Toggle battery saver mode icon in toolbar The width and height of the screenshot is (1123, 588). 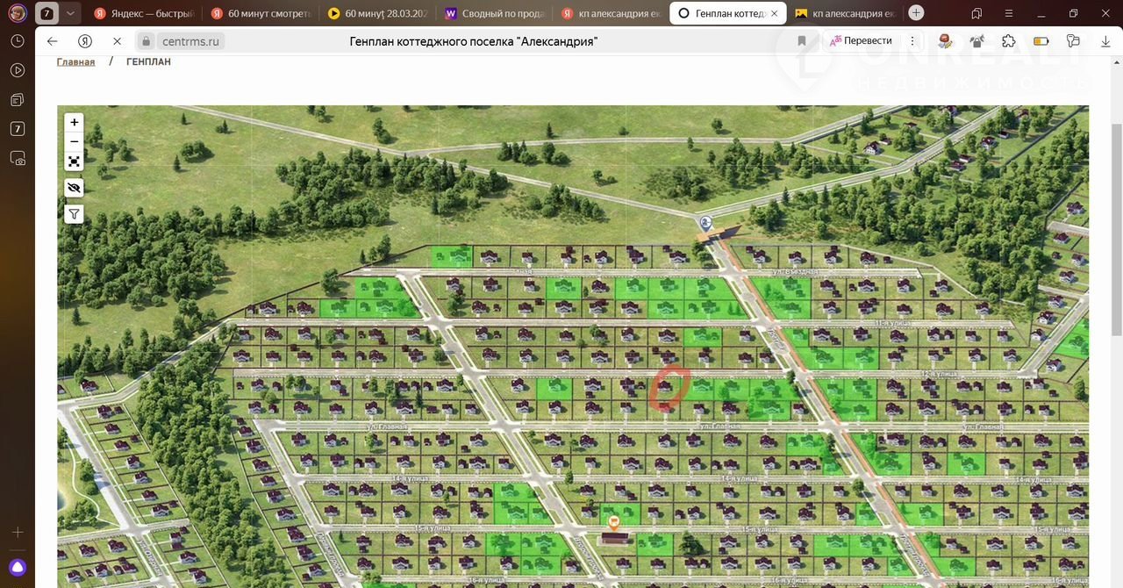[1041, 41]
